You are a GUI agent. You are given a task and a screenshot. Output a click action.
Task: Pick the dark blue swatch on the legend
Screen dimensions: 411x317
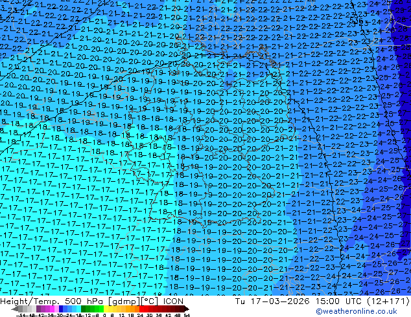(x=61, y=309)
